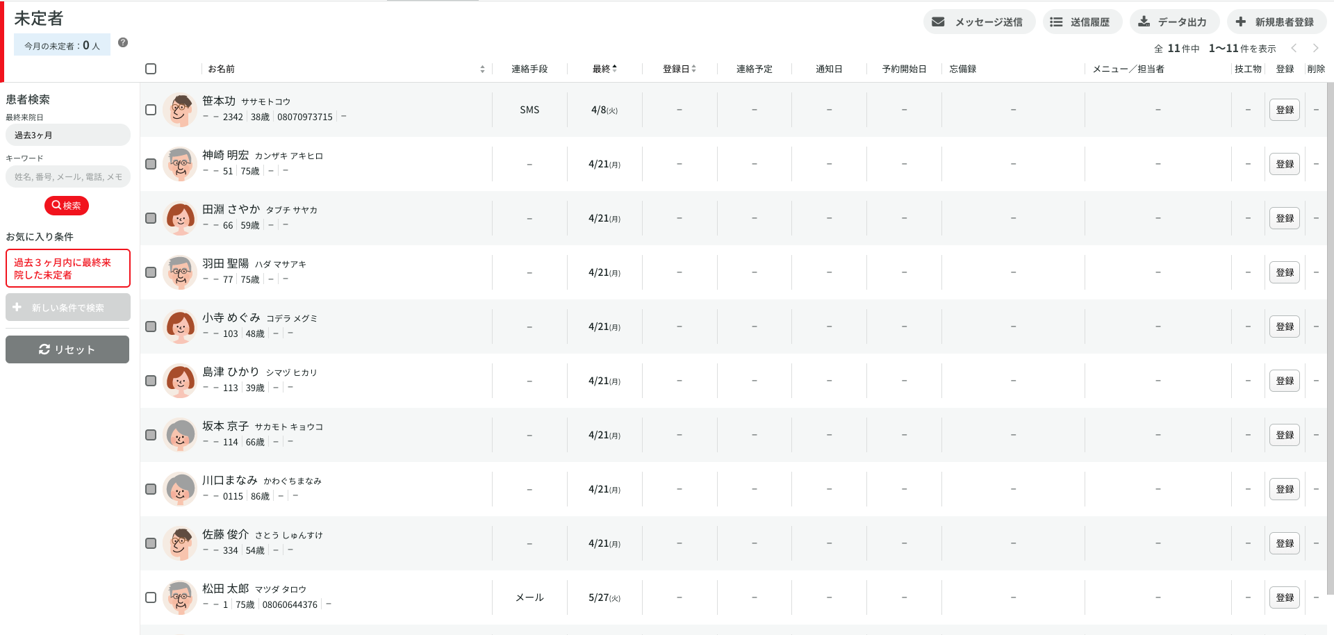The width and height of the screenshot is (1334, 635).
Task: Go to next page arrow
Action: pyautogui.click(x=1315, y=48)
